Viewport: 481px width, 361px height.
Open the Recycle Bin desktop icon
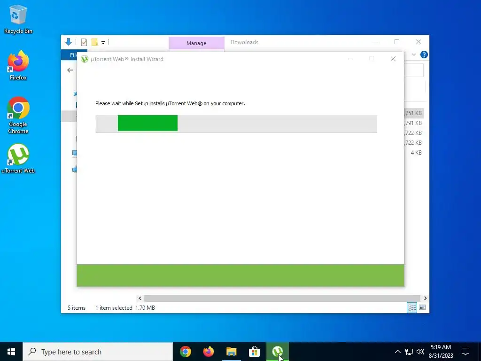coord(18,19)
